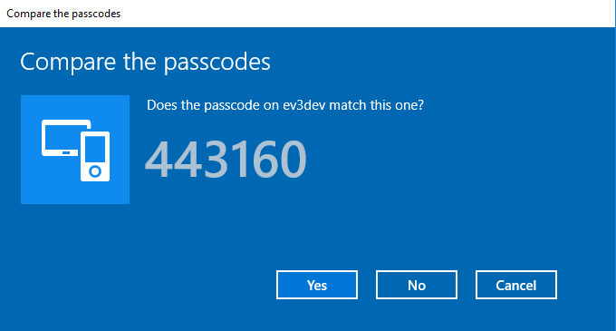The width and height of the screenshot is (616, 331).
Task: Select the tablet shape in the pairing icon
Action: point(61,138)
